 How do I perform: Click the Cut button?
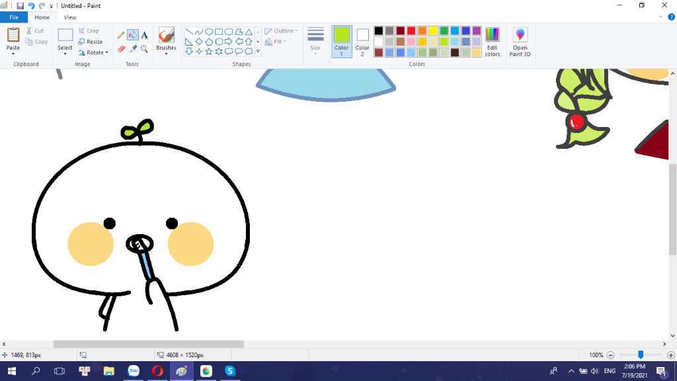click(35, 30)
